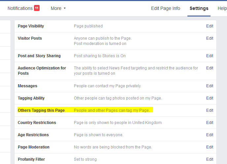Edit Country Restrictions setting
Viewport: 227px width, 164px height.
210,122
